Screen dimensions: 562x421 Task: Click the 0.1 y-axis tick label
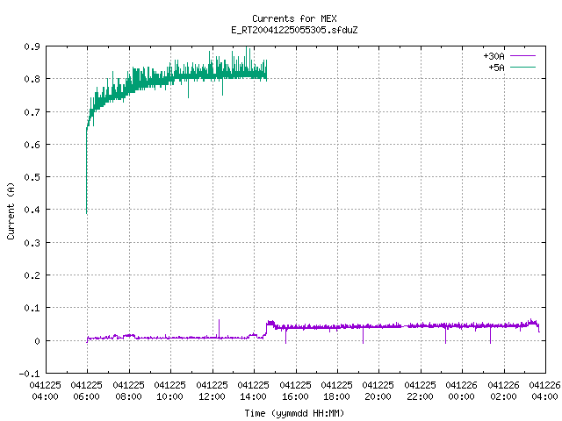point(32,308)
